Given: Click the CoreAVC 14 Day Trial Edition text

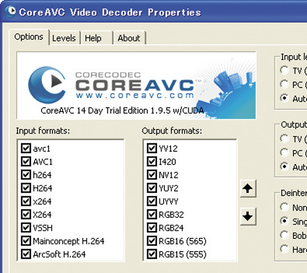Looking at the screenshot, I should pos(122,111).
